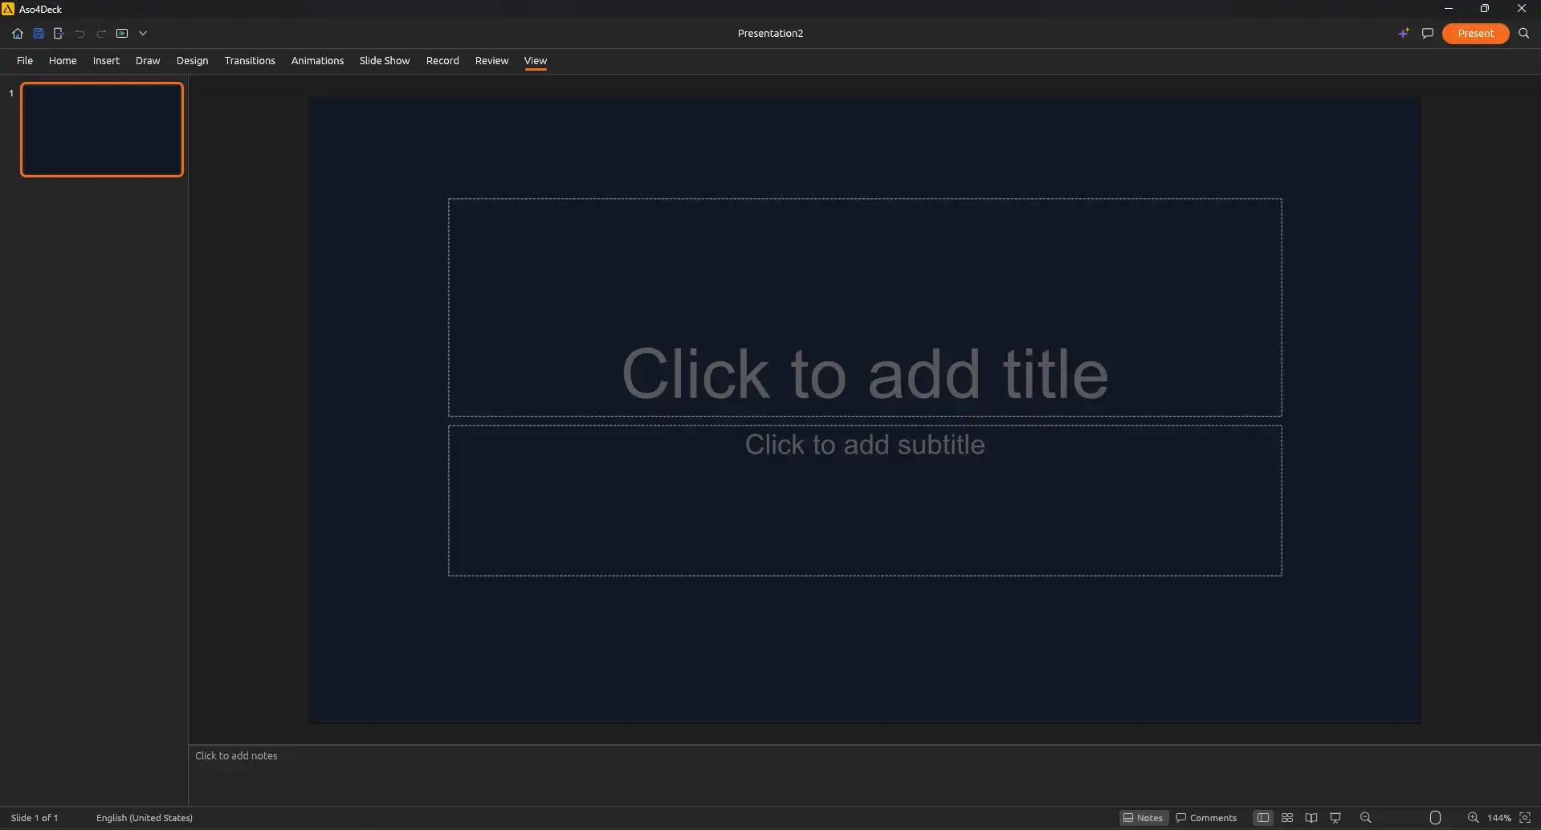Image resolution: width=1541 pixels, height=830 pixels.
Task: Switch to the Draw tab
Action: click(x=148, y=61)
